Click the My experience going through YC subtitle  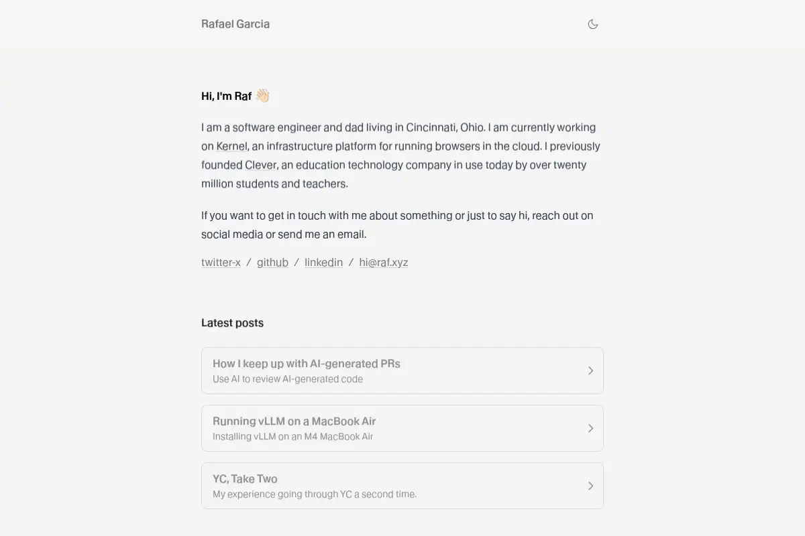click(x=315, y=494)
